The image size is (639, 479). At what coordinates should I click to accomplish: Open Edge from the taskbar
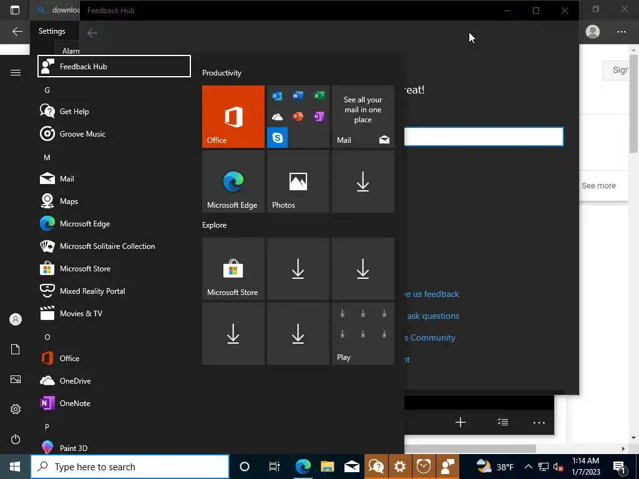pyautogui.click(x=303, y=467)
